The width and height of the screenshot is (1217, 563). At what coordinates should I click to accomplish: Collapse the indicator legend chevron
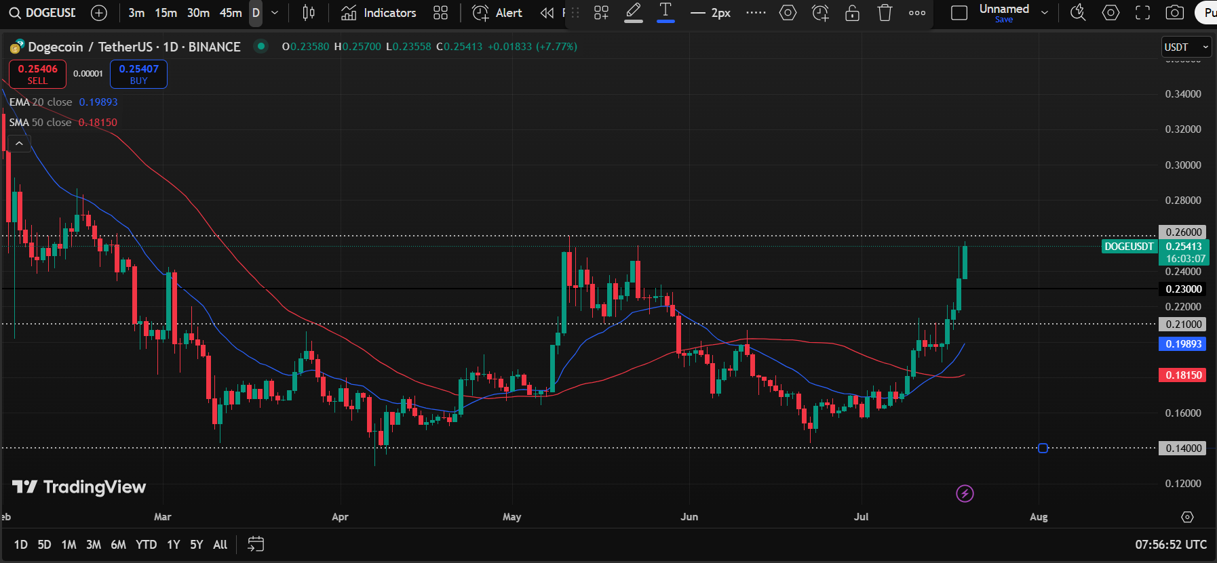[19, 144]
